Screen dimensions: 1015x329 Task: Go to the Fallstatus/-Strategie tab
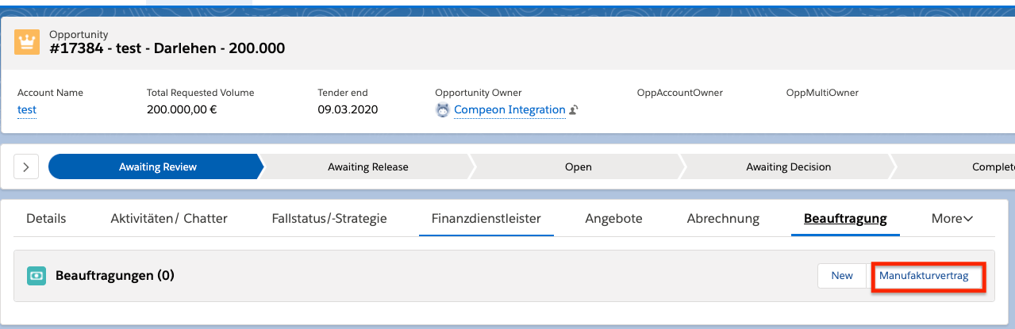pyautogui.click(x=329, y=219)
